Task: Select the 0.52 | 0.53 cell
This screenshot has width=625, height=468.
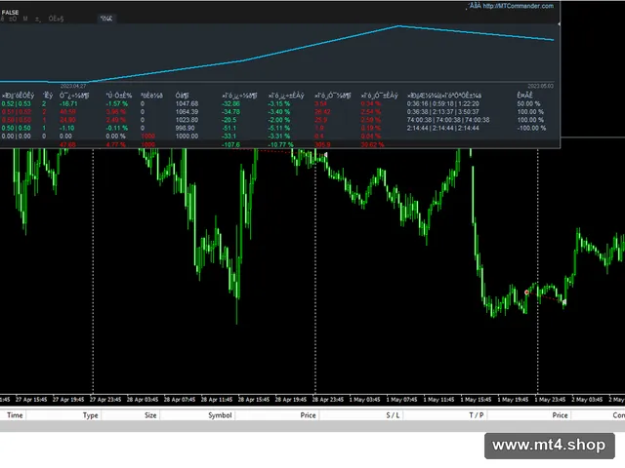Action: click(x=16, y=103)
